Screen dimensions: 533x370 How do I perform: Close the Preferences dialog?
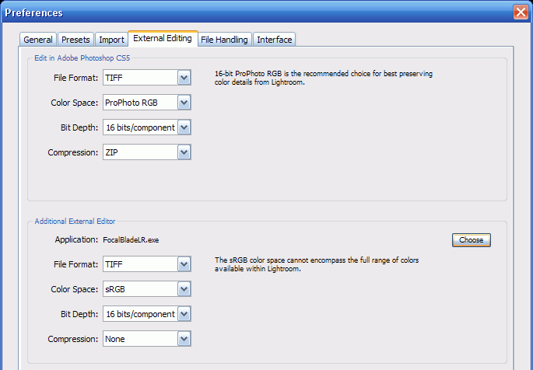[520, 12]
